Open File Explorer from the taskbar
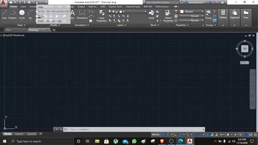This screenshot has height=145, width=258. point(97,141)
